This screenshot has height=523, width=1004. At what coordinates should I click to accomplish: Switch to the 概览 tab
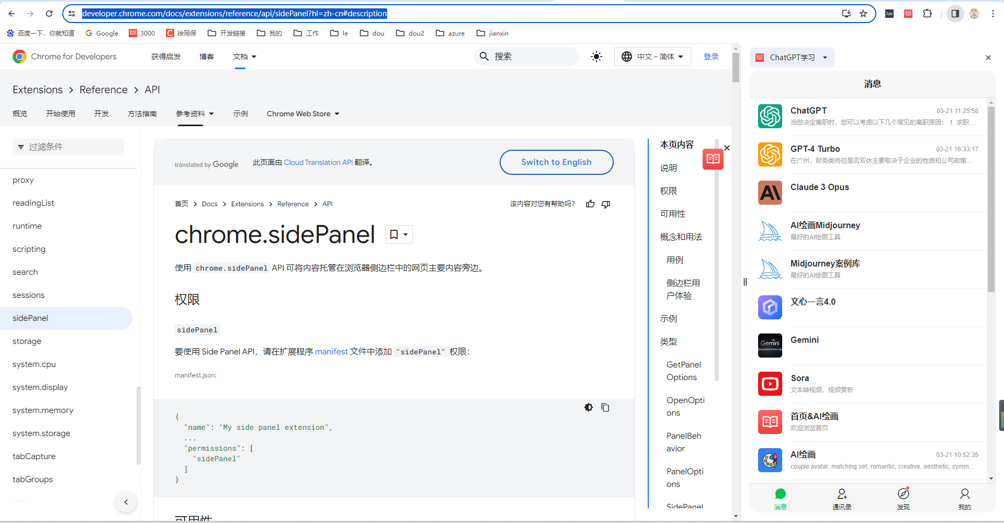pyautogui.click(x=19, y=113)
